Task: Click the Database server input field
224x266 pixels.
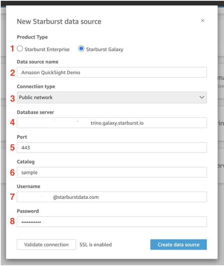Action: click(112, 123)
